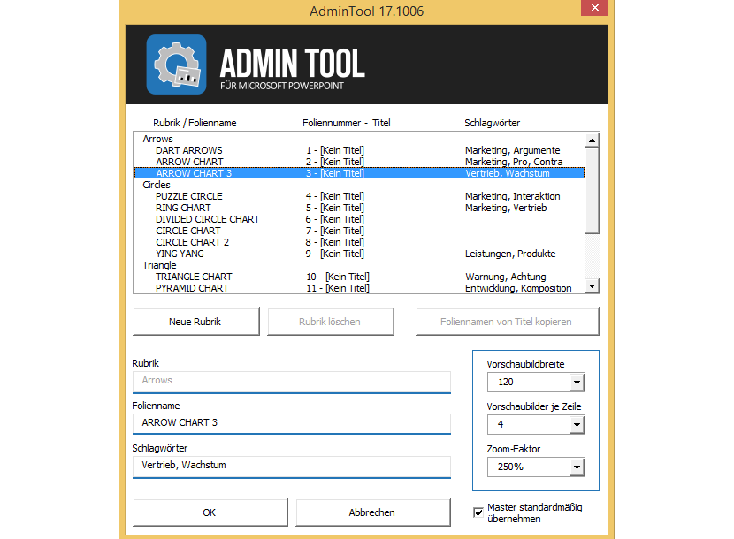Screen dimensions: 734x539
Task: Click the Triangle category row
Action: (159, 265)
